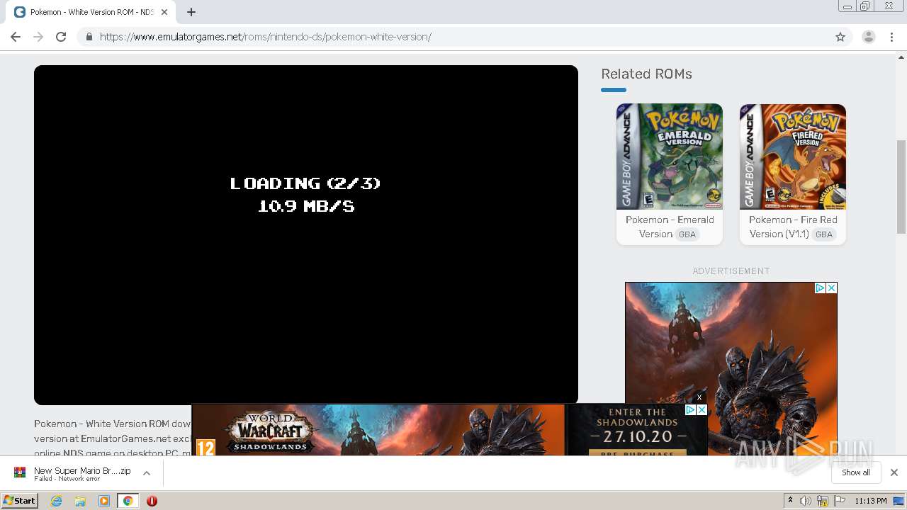Viewport: 907px width, 510px height.
Task: Expand the failed download options chevron
Action: pyautogui.click(x=147, y=473)
